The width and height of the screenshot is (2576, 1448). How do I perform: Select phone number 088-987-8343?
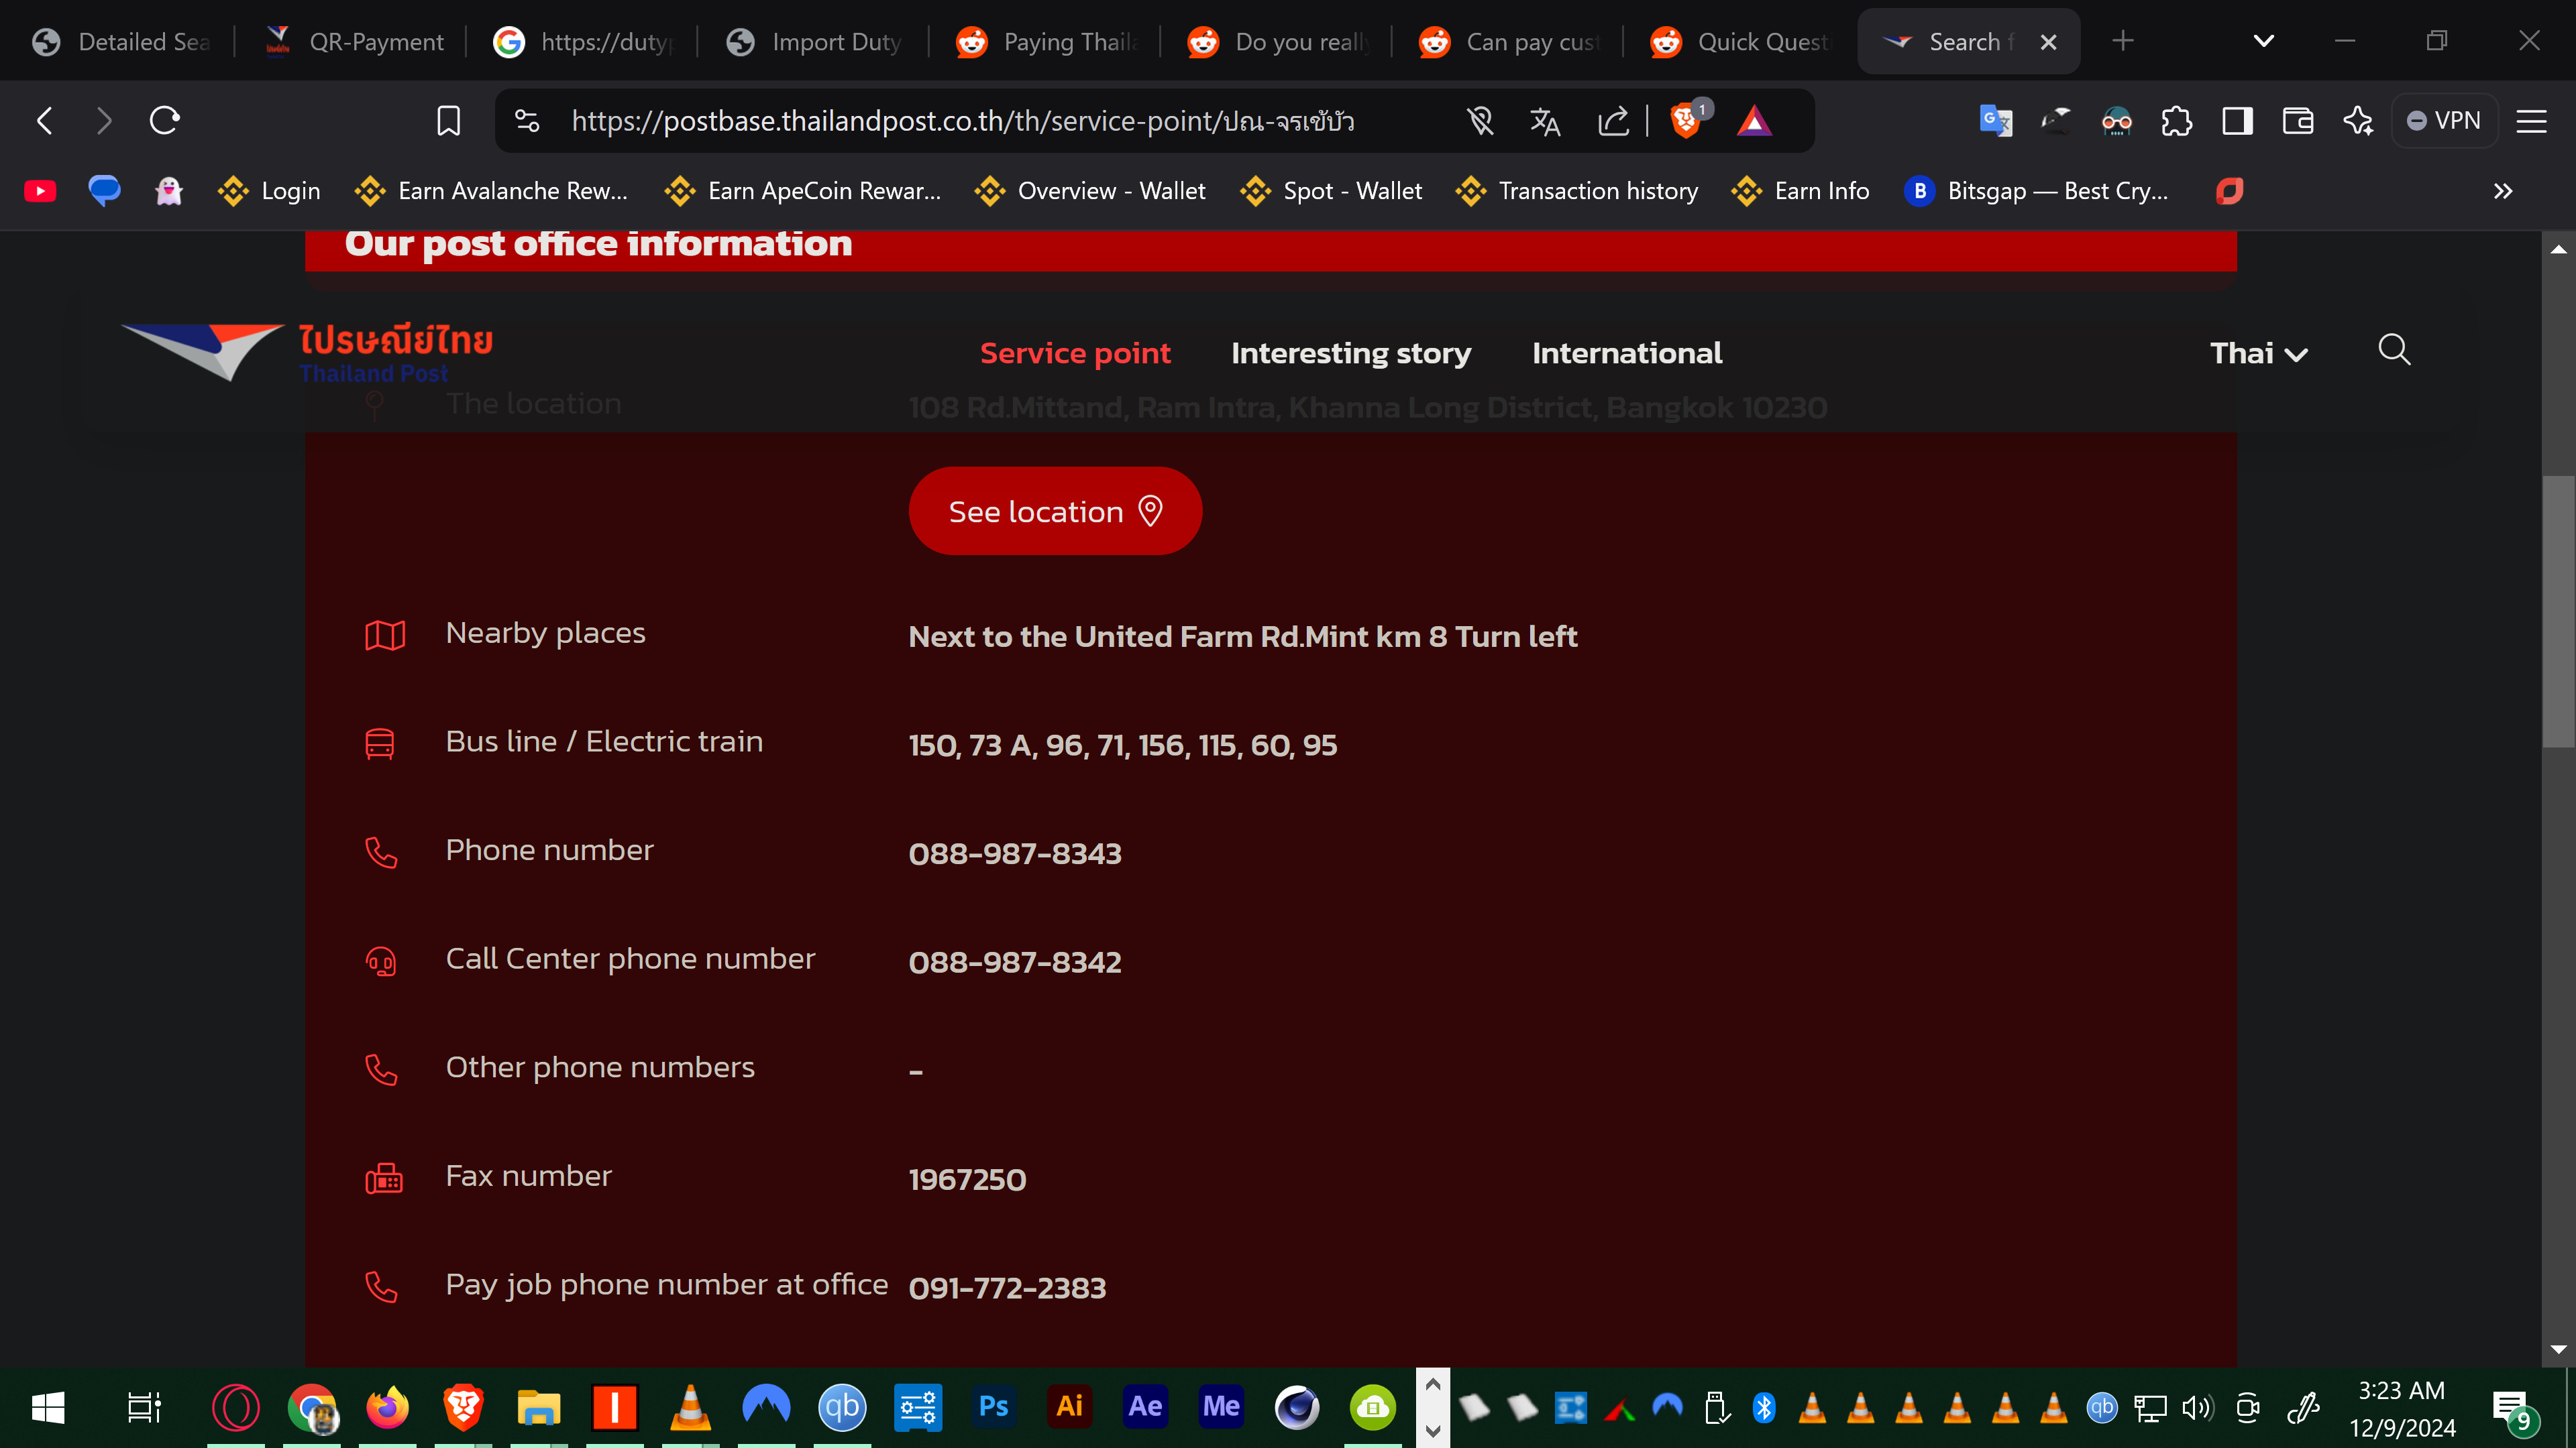click(1015, 855)
